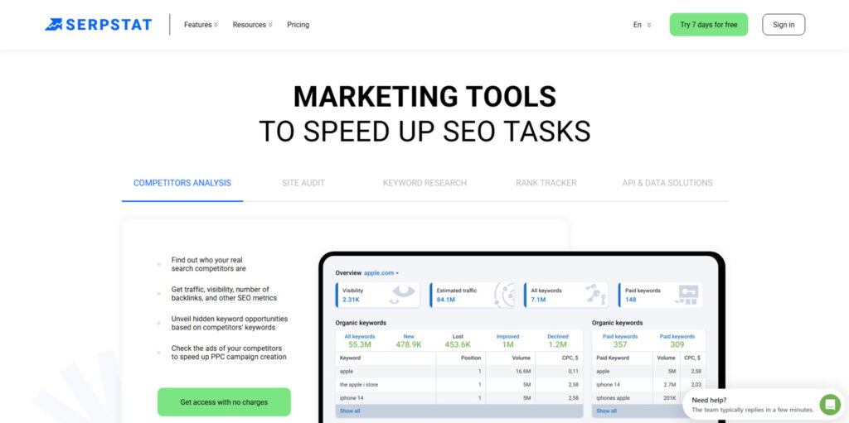849x423 pixels.
Task: Click 'Find out who your real search competitors are'
Action: click(208, 264)
